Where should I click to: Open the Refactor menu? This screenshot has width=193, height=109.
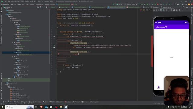(x=27, y=2)
